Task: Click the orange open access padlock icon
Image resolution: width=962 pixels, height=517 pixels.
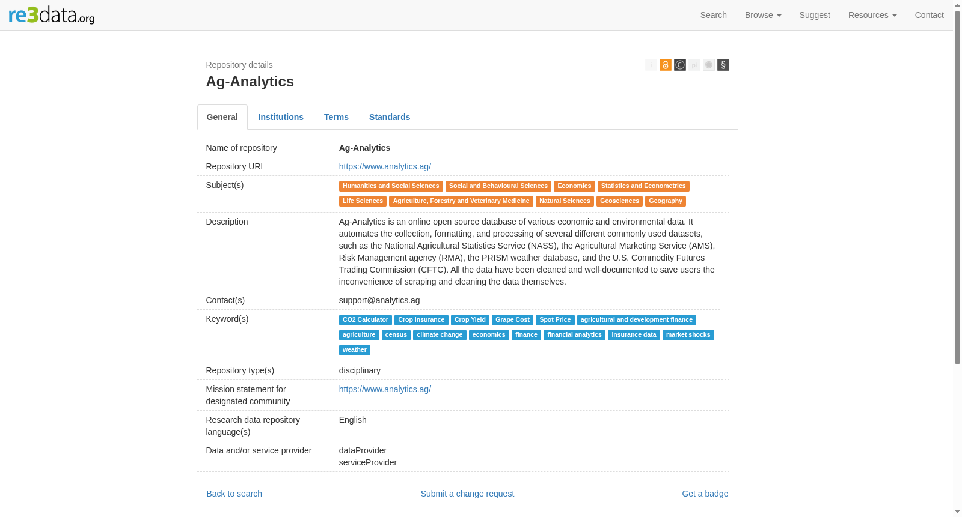Action: coord(666,65)
